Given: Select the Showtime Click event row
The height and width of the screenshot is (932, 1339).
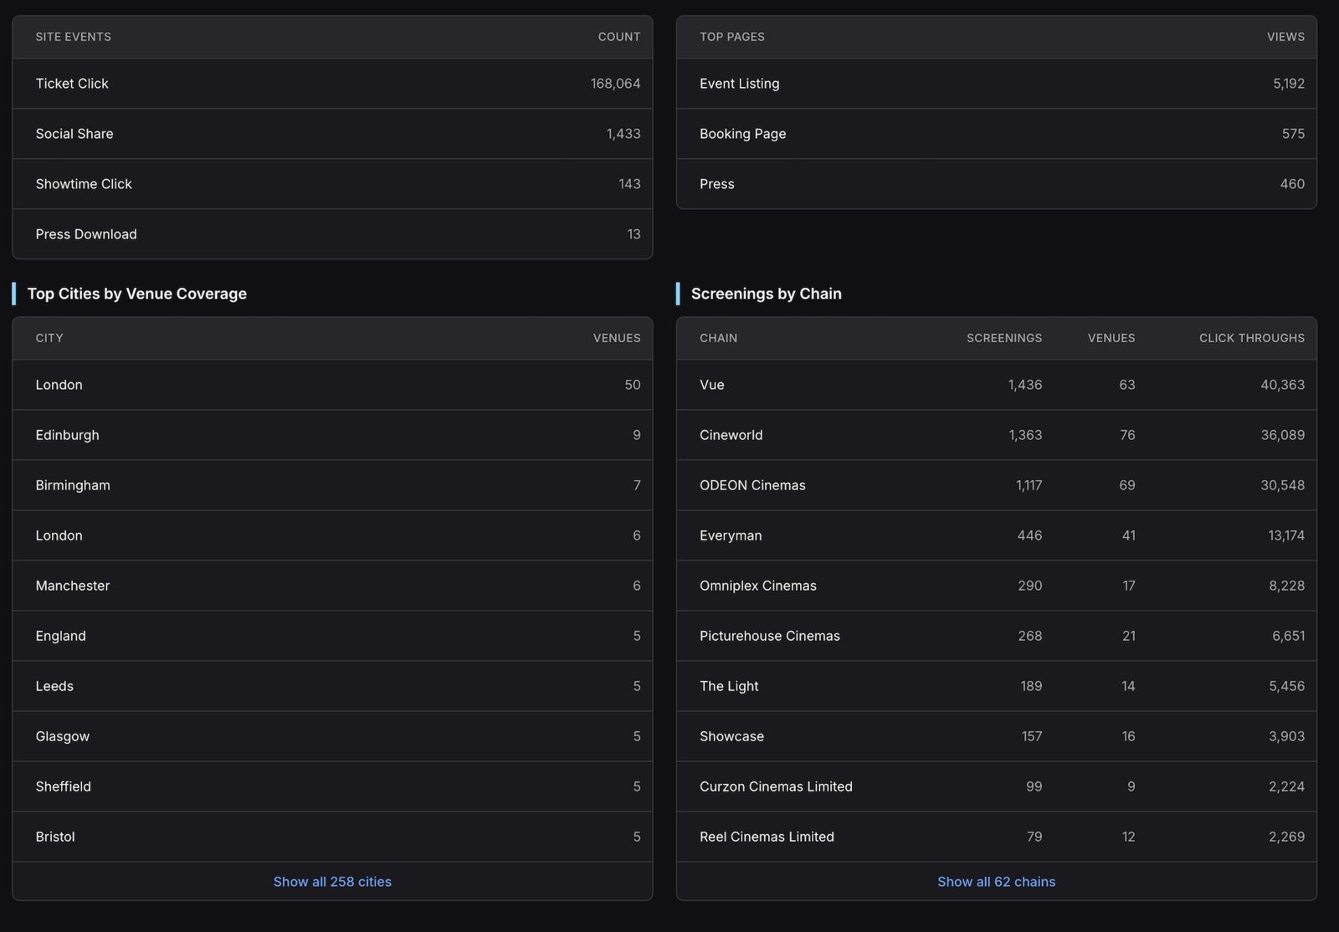Looking at the screenshot, I should (x=332, y=184).
